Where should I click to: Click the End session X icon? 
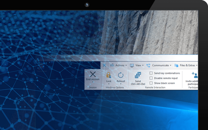(93, 74)
